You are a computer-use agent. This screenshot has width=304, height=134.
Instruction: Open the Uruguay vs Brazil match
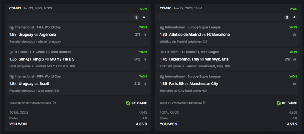pyautogui.click(x=34, y=84)
